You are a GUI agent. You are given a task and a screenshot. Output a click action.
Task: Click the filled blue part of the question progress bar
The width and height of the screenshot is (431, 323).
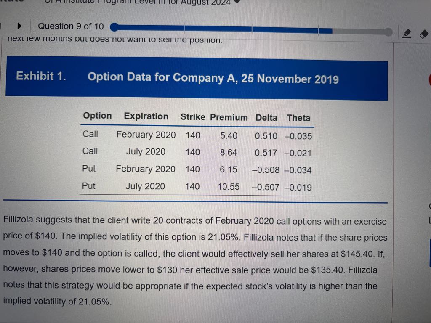[223, 30]
